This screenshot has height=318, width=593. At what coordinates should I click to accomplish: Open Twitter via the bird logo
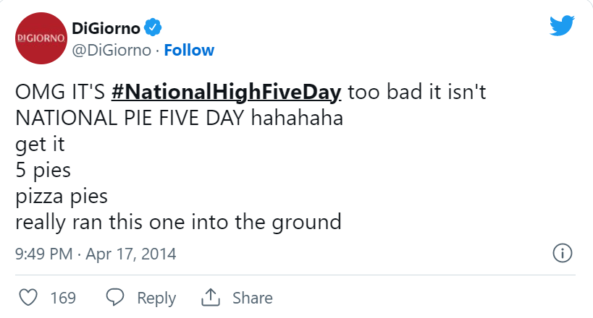pos(562,27)
